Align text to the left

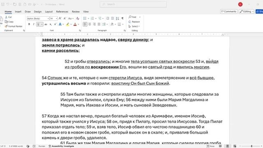pyautogui.click(x=85, y=24)
